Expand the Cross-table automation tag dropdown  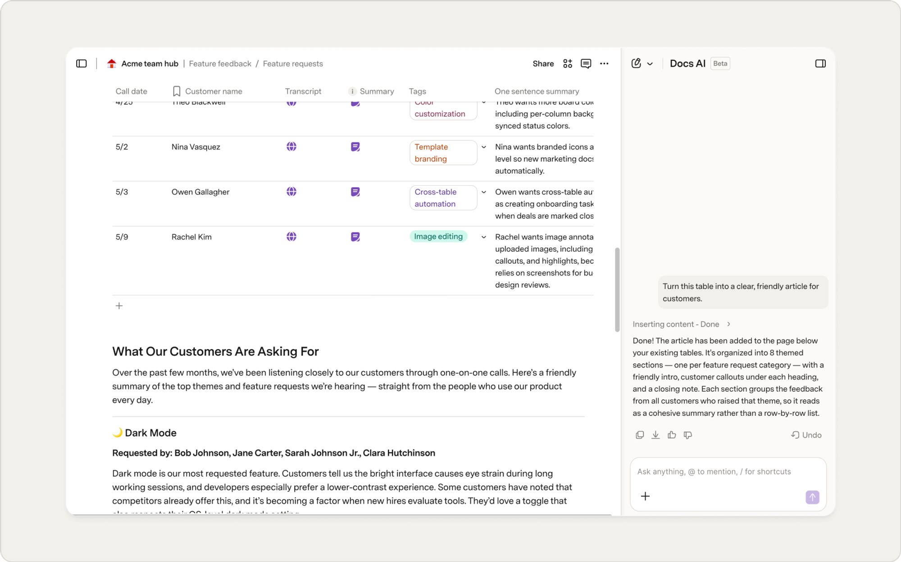[x=484, y=192]
